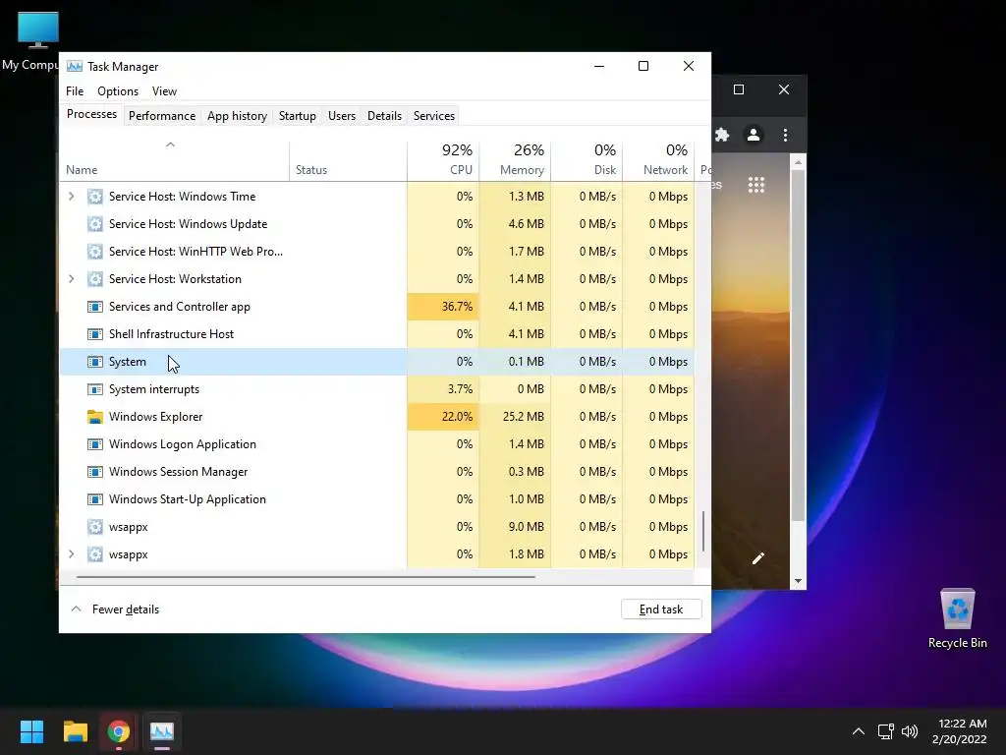The height and width of the screenshot is (755, 1006).
Task: Click the Task Manager vertical scrollbar thumb
Action: (703, 531)
